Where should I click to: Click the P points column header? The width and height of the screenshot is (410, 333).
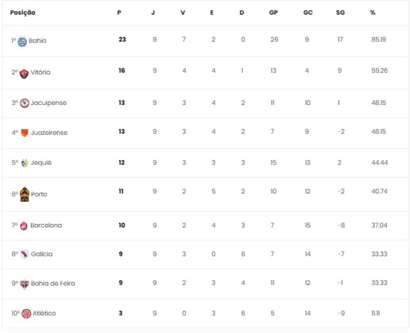coord(119,12)
